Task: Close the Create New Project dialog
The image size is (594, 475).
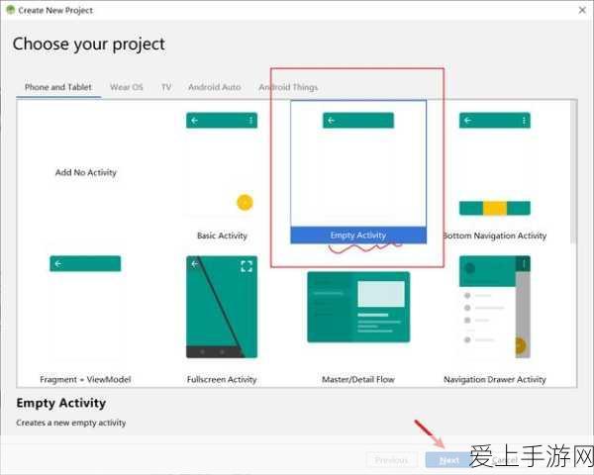Action: coord(582,10)
